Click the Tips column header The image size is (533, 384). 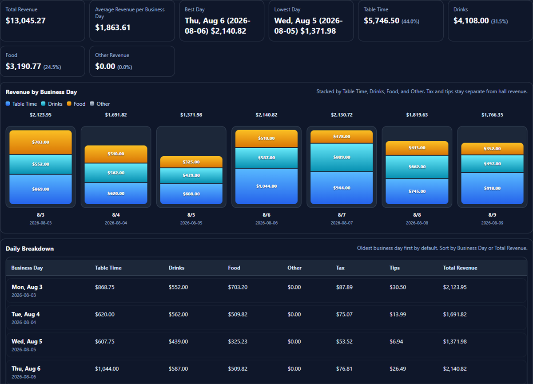pos(394,268)
